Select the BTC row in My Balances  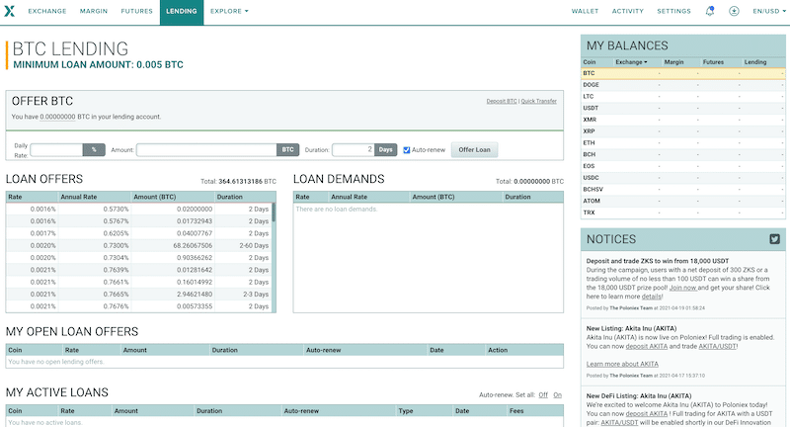coord(682,73)
